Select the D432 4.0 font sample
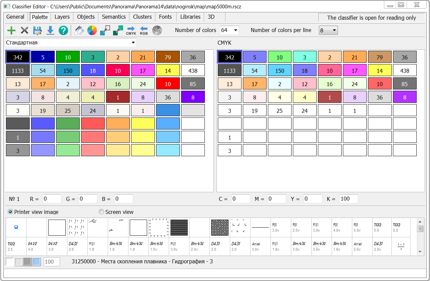The image size is (430, 281). click(x=36, y=246)
